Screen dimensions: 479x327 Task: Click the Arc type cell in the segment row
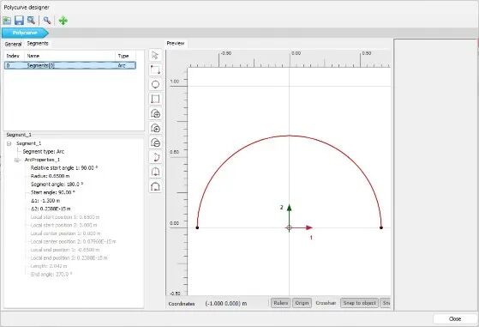point(123,65)
